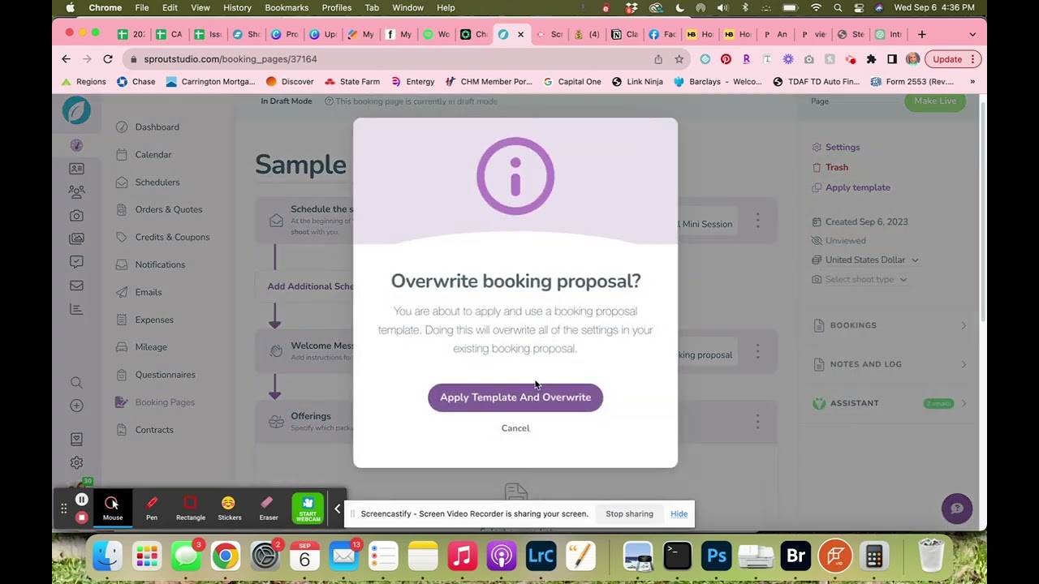The height and width of the screenshot is (584, 1039).
Task: Click the contacts card icon in left rail
Action: click(76, 169)
